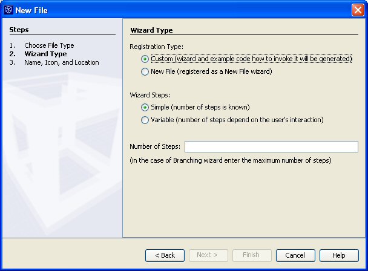
Task: Choose New File registration type option
Action: coord(145,71)
